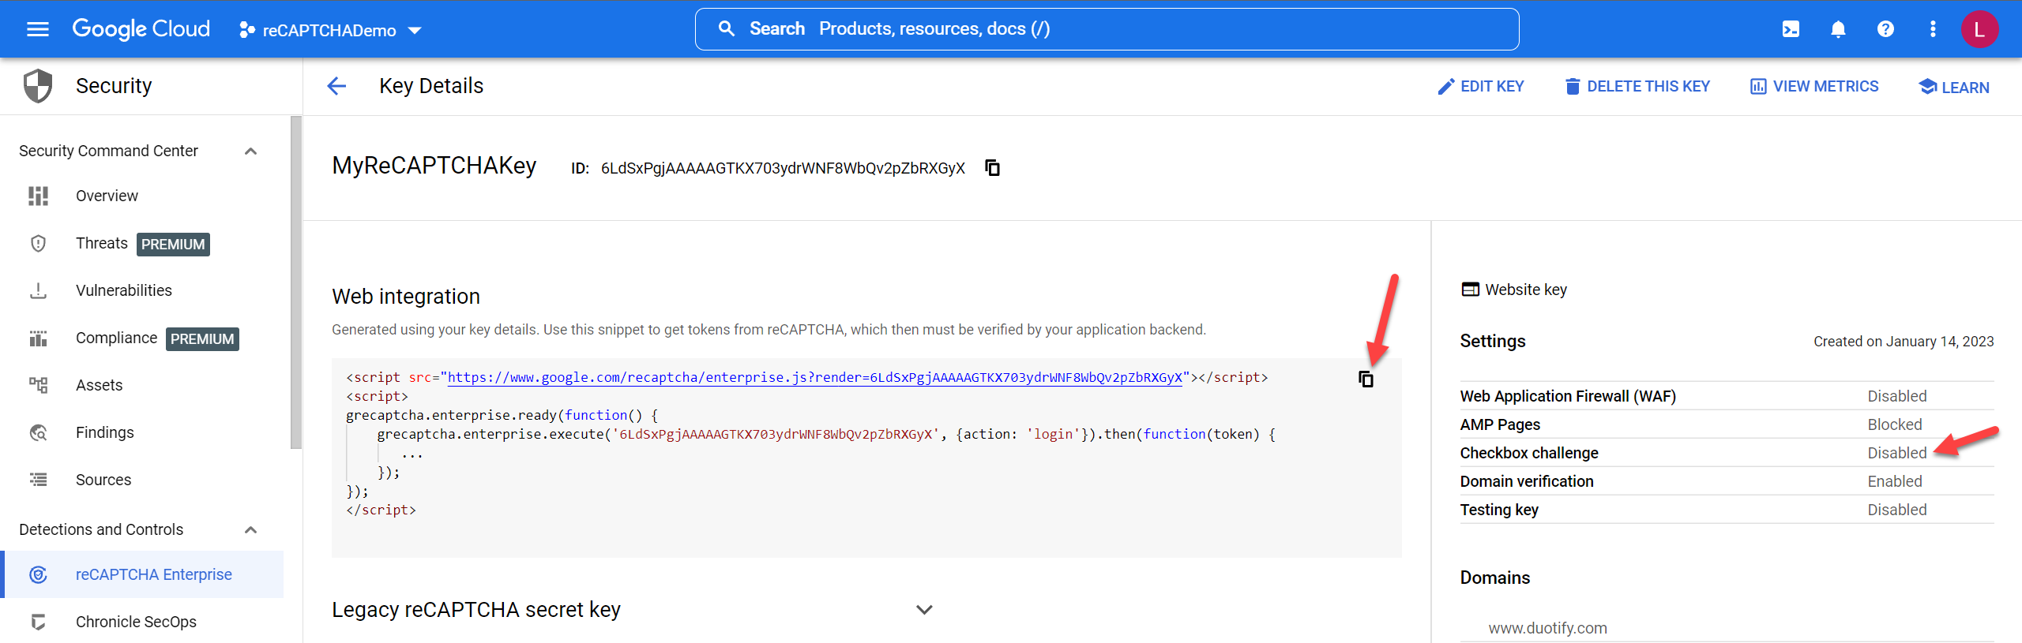The height and width of the screenshot is (643, 2022).
Task: Click the Web Application Firewall (WAF) label
Action: point(1568,396)
